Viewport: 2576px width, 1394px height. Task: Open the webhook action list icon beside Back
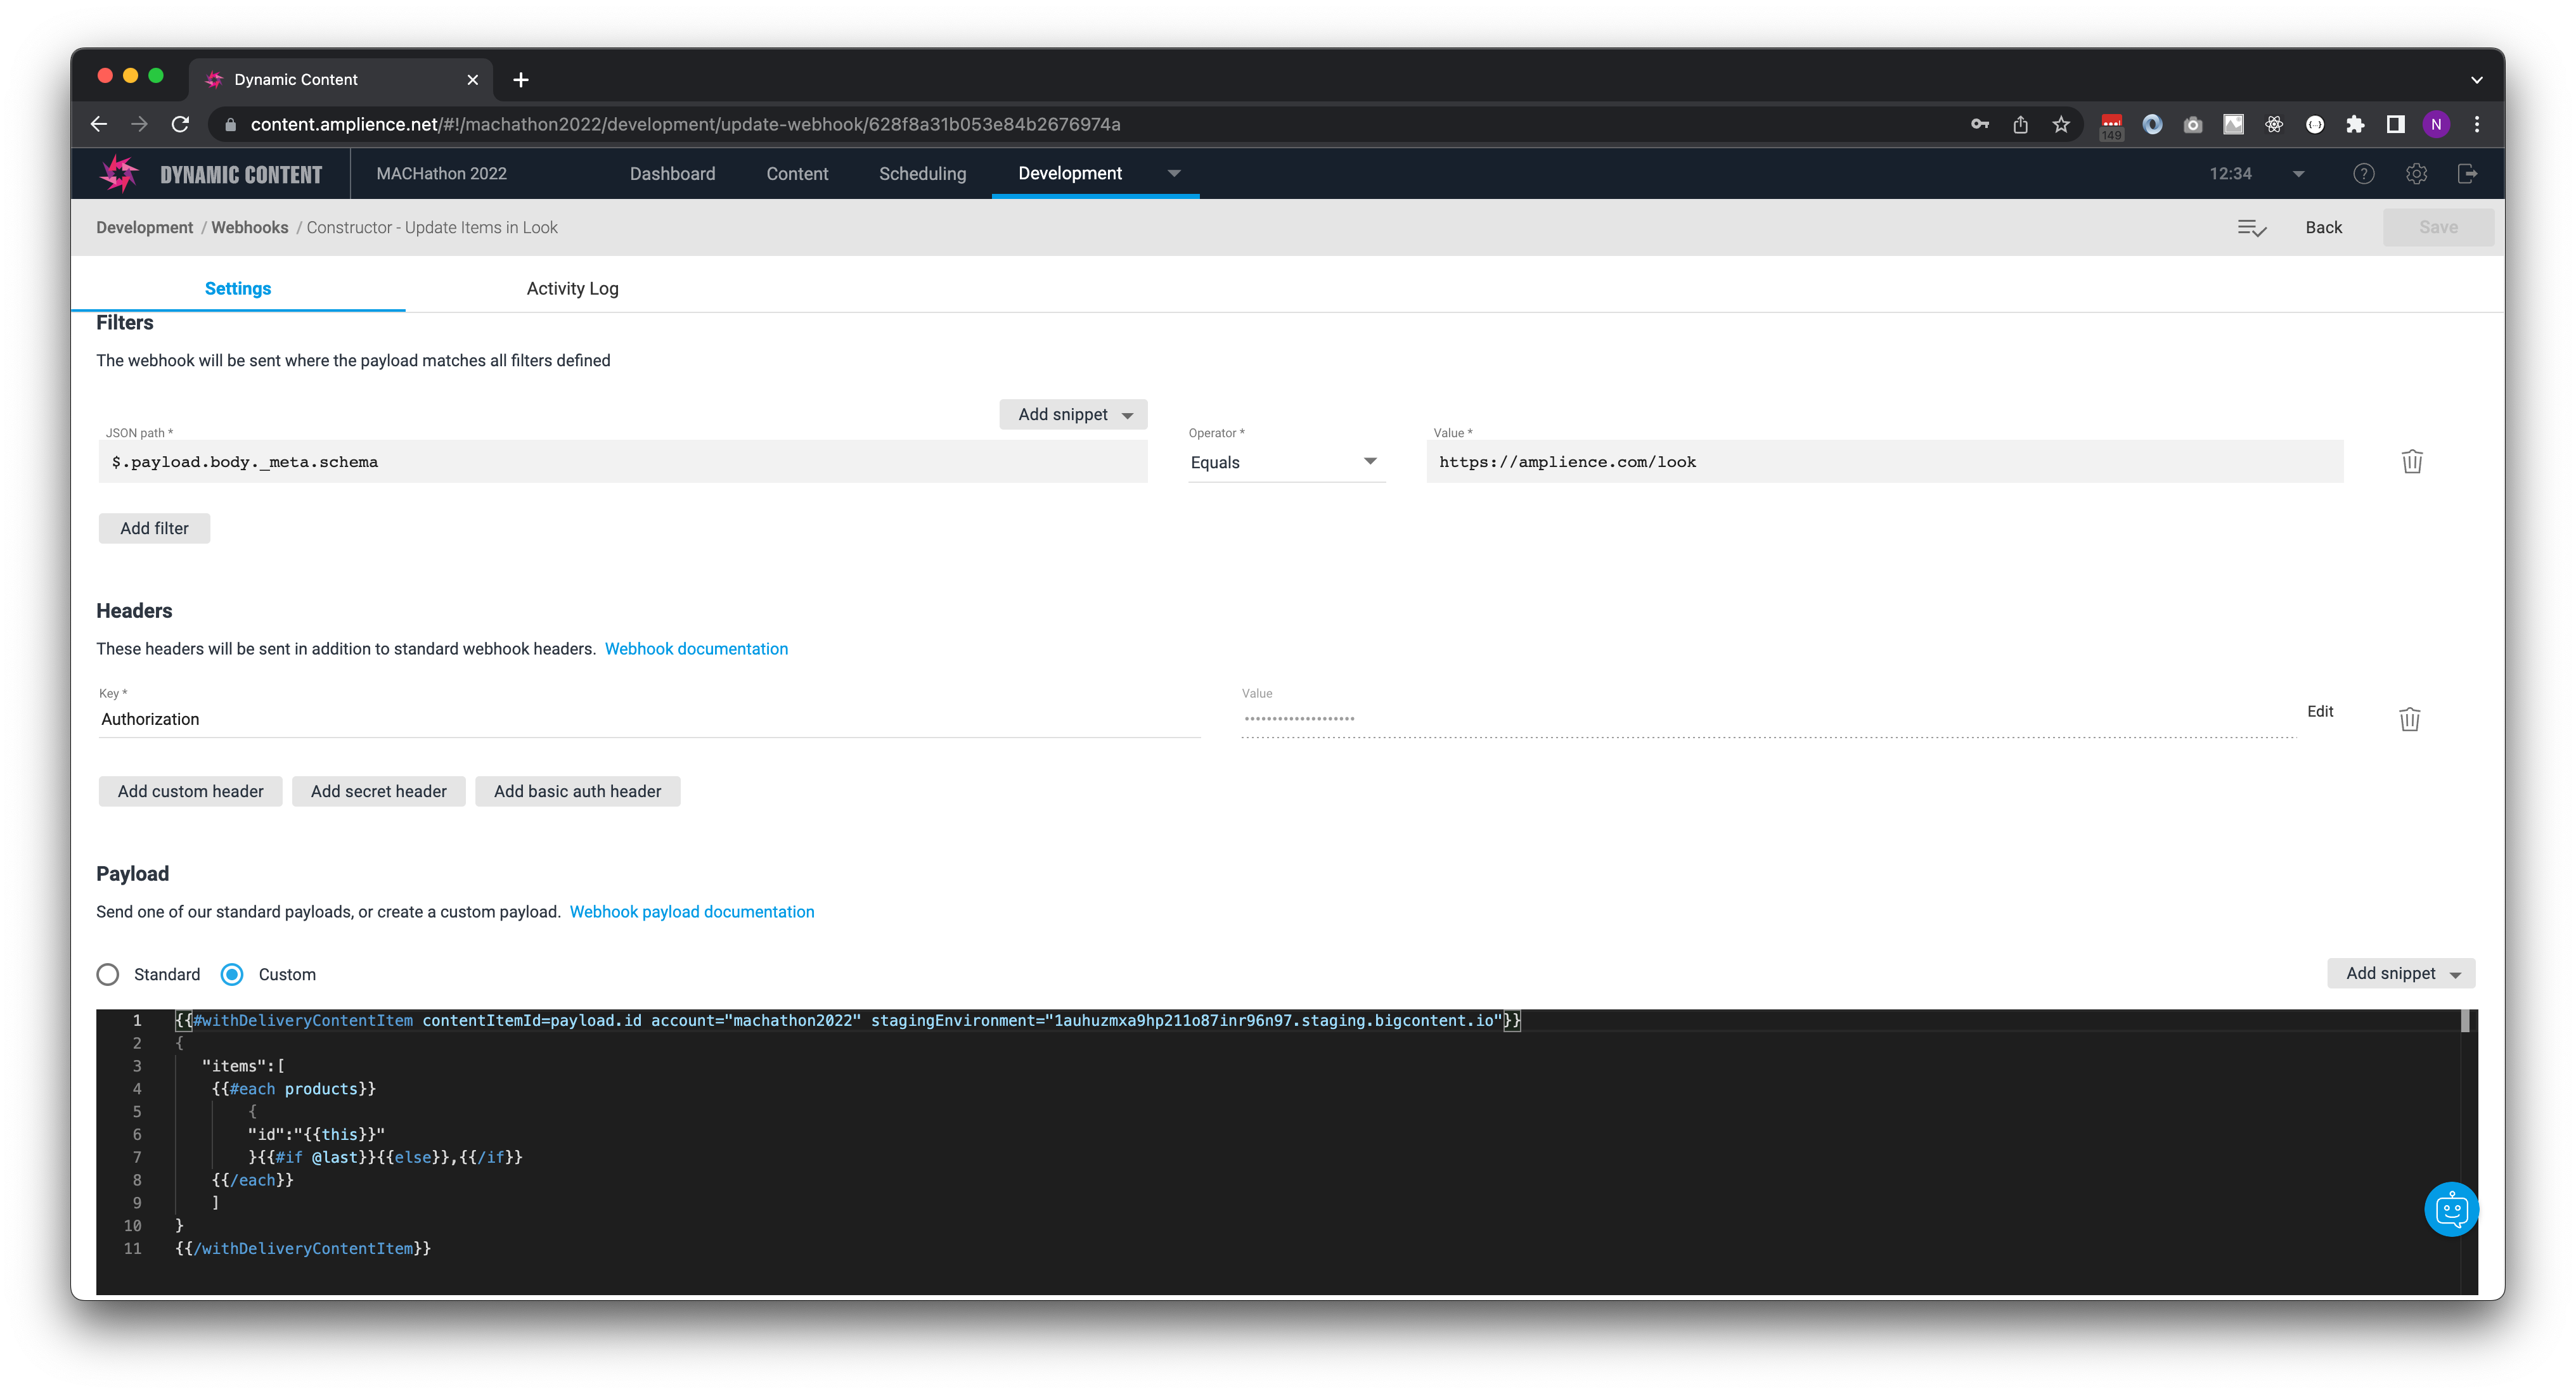coord(2252,227)
